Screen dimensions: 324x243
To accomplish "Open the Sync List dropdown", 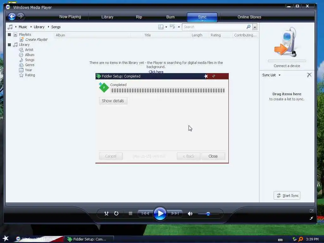I will coord(271,75).
